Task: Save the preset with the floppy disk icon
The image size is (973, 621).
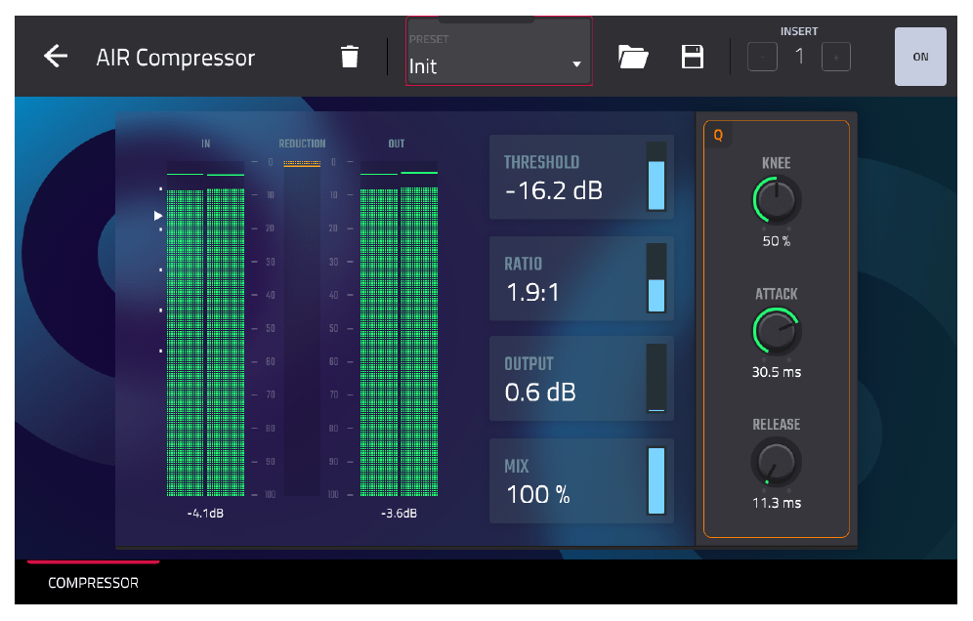Action: click(692, 57)
